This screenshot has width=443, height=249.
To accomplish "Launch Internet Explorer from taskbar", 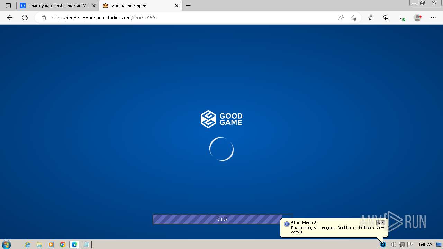I will tap(28, 245).
